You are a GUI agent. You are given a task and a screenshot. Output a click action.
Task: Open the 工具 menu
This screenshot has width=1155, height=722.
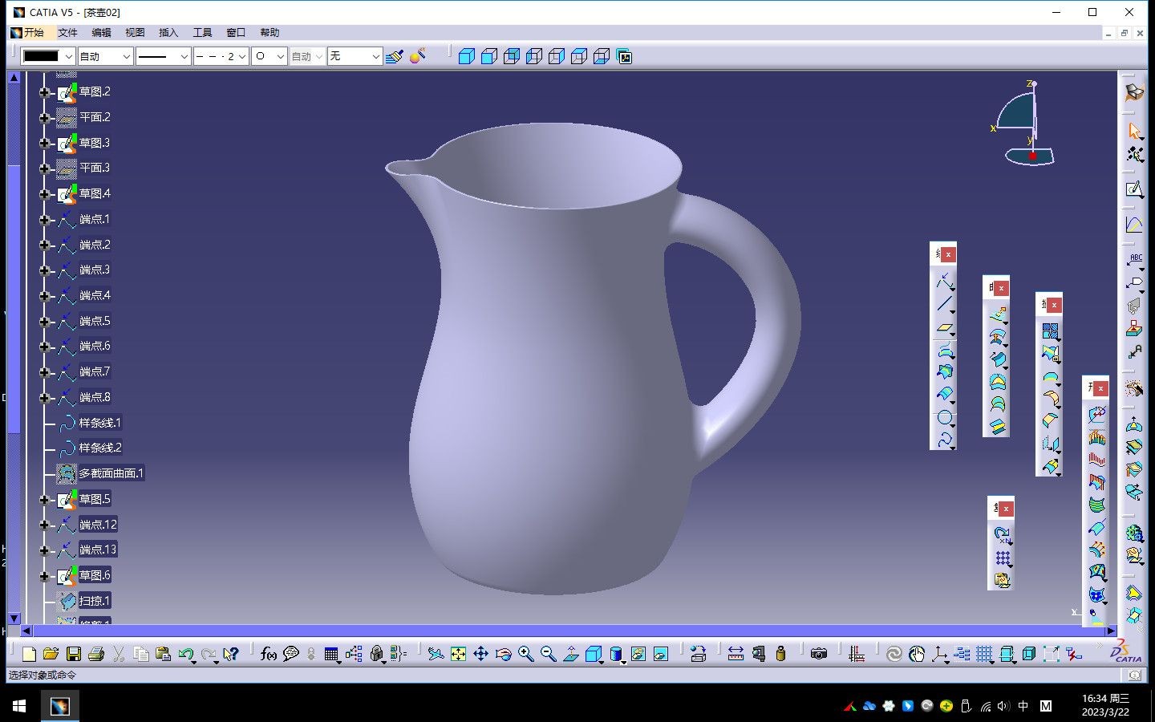point(202,33)
